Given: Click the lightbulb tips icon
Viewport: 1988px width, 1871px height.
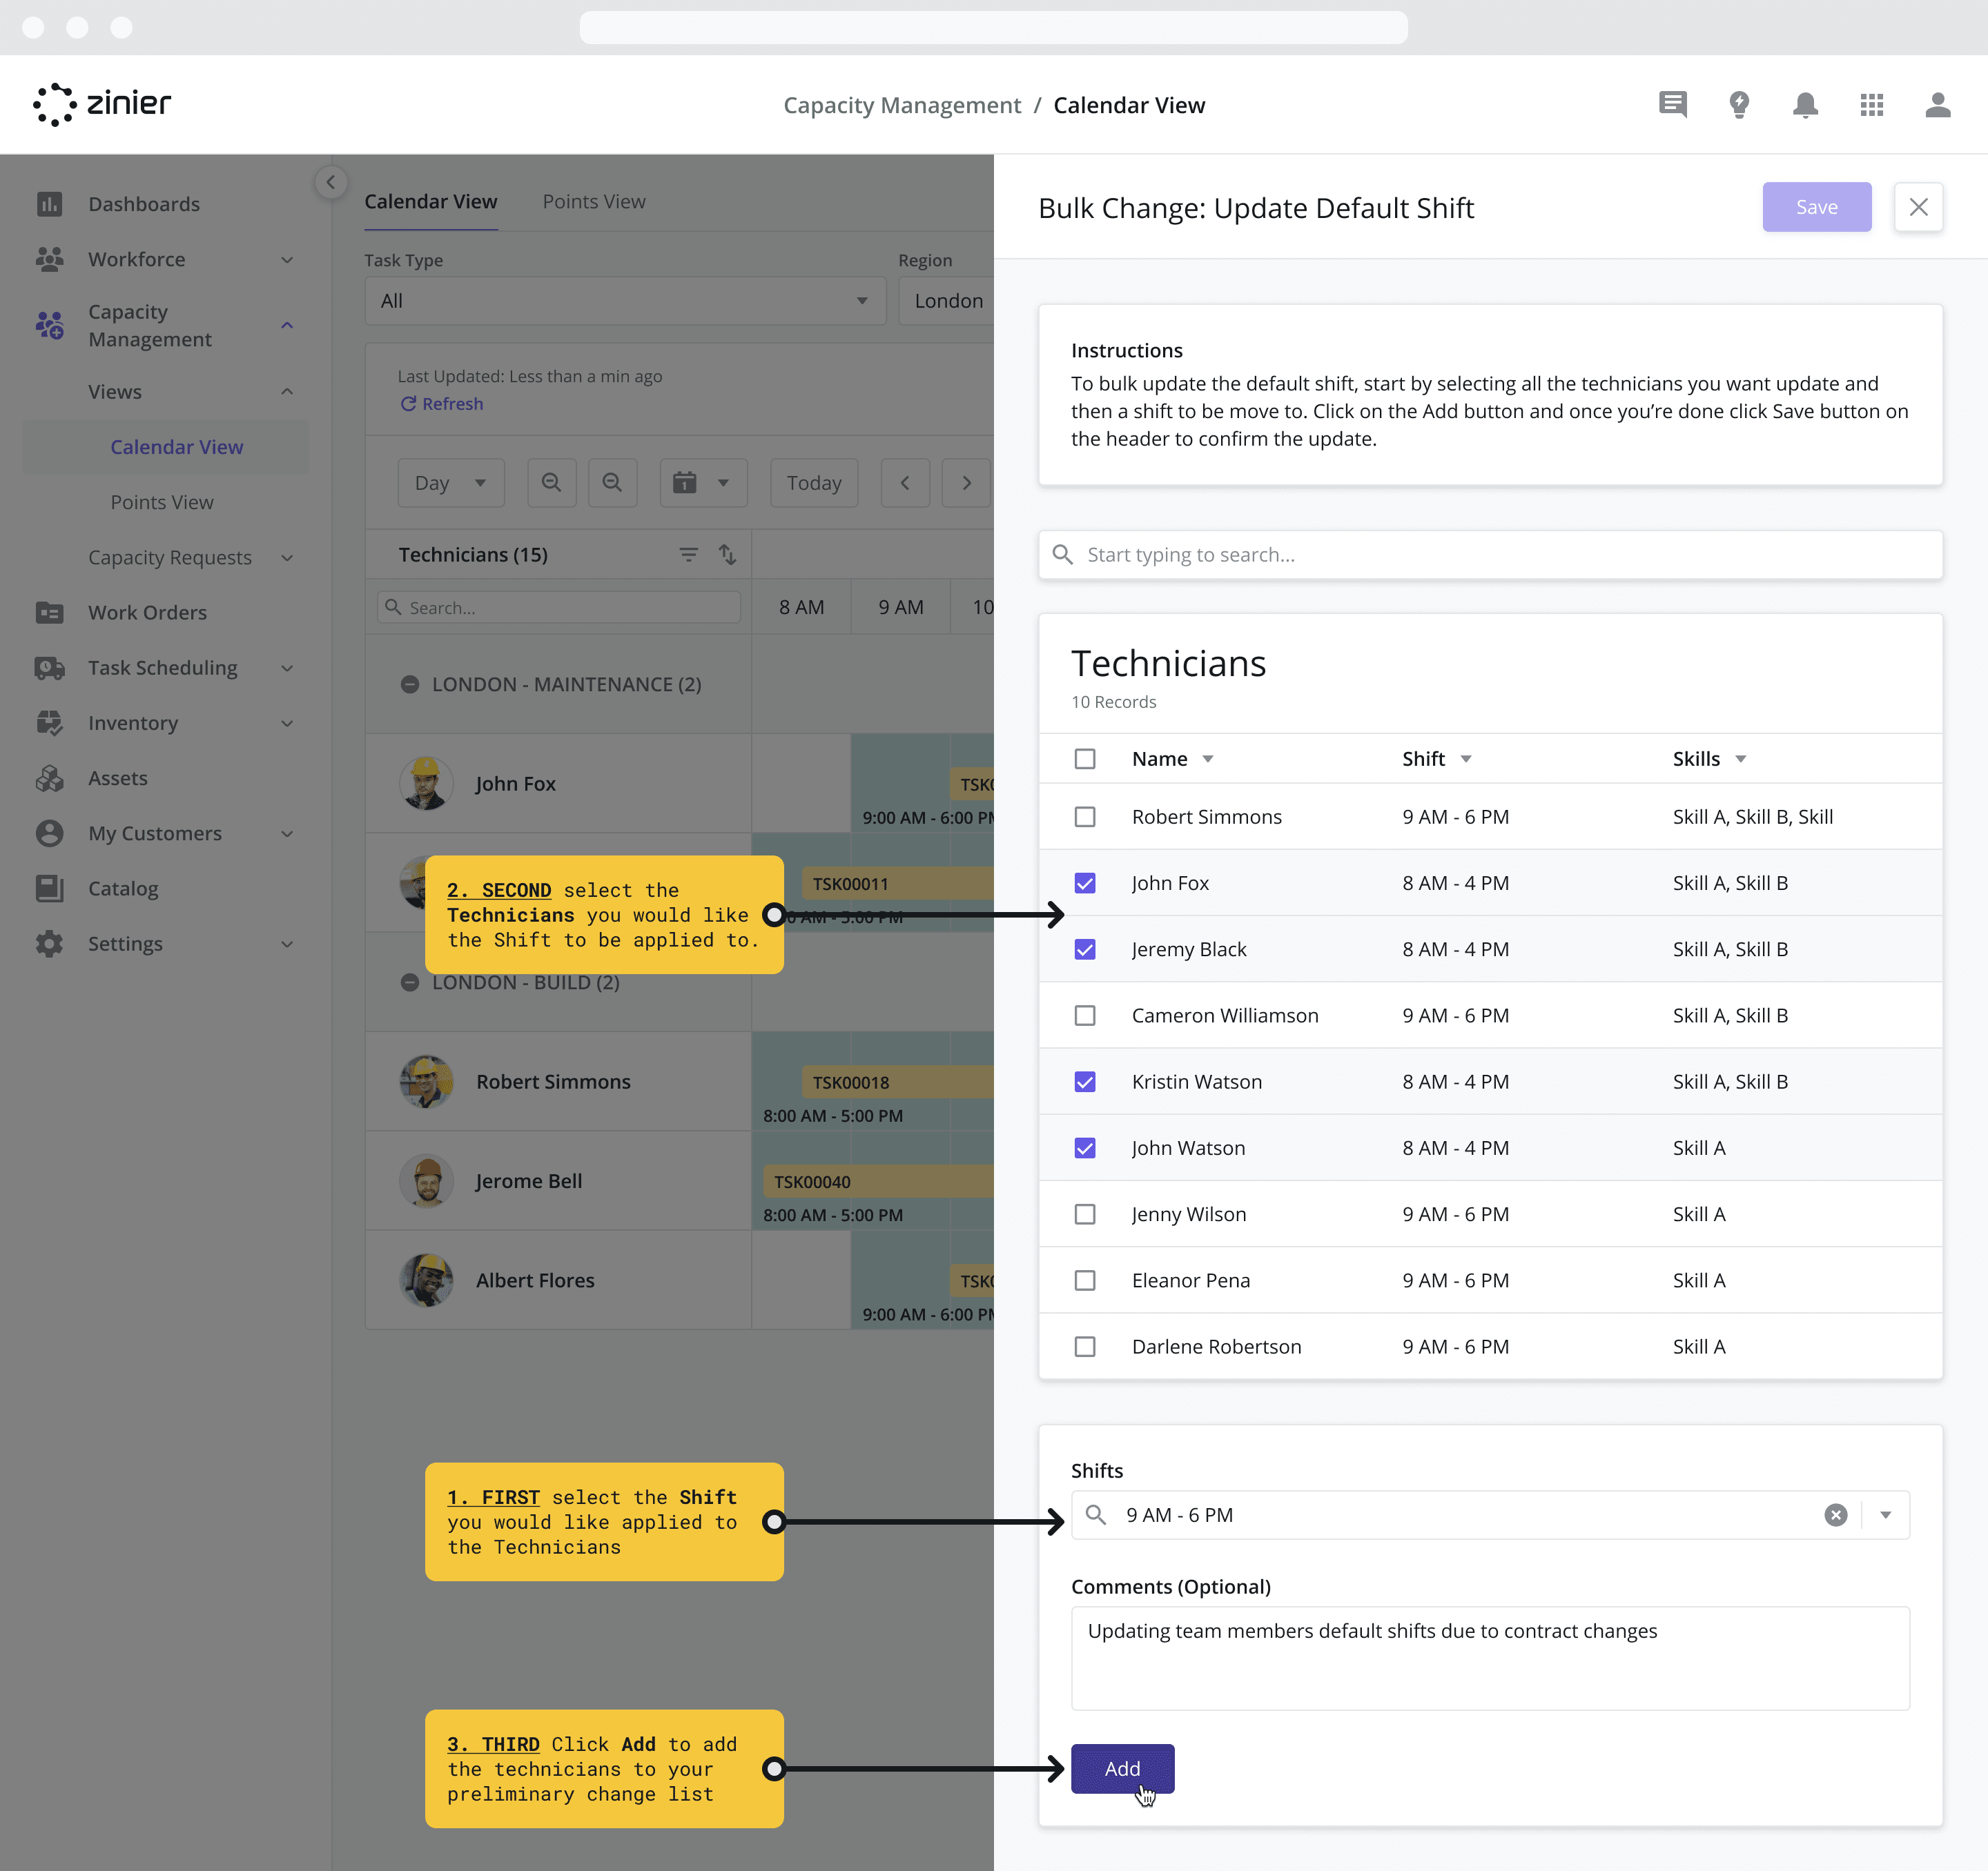Looking at the screenshot, I should pos(1739,104).
